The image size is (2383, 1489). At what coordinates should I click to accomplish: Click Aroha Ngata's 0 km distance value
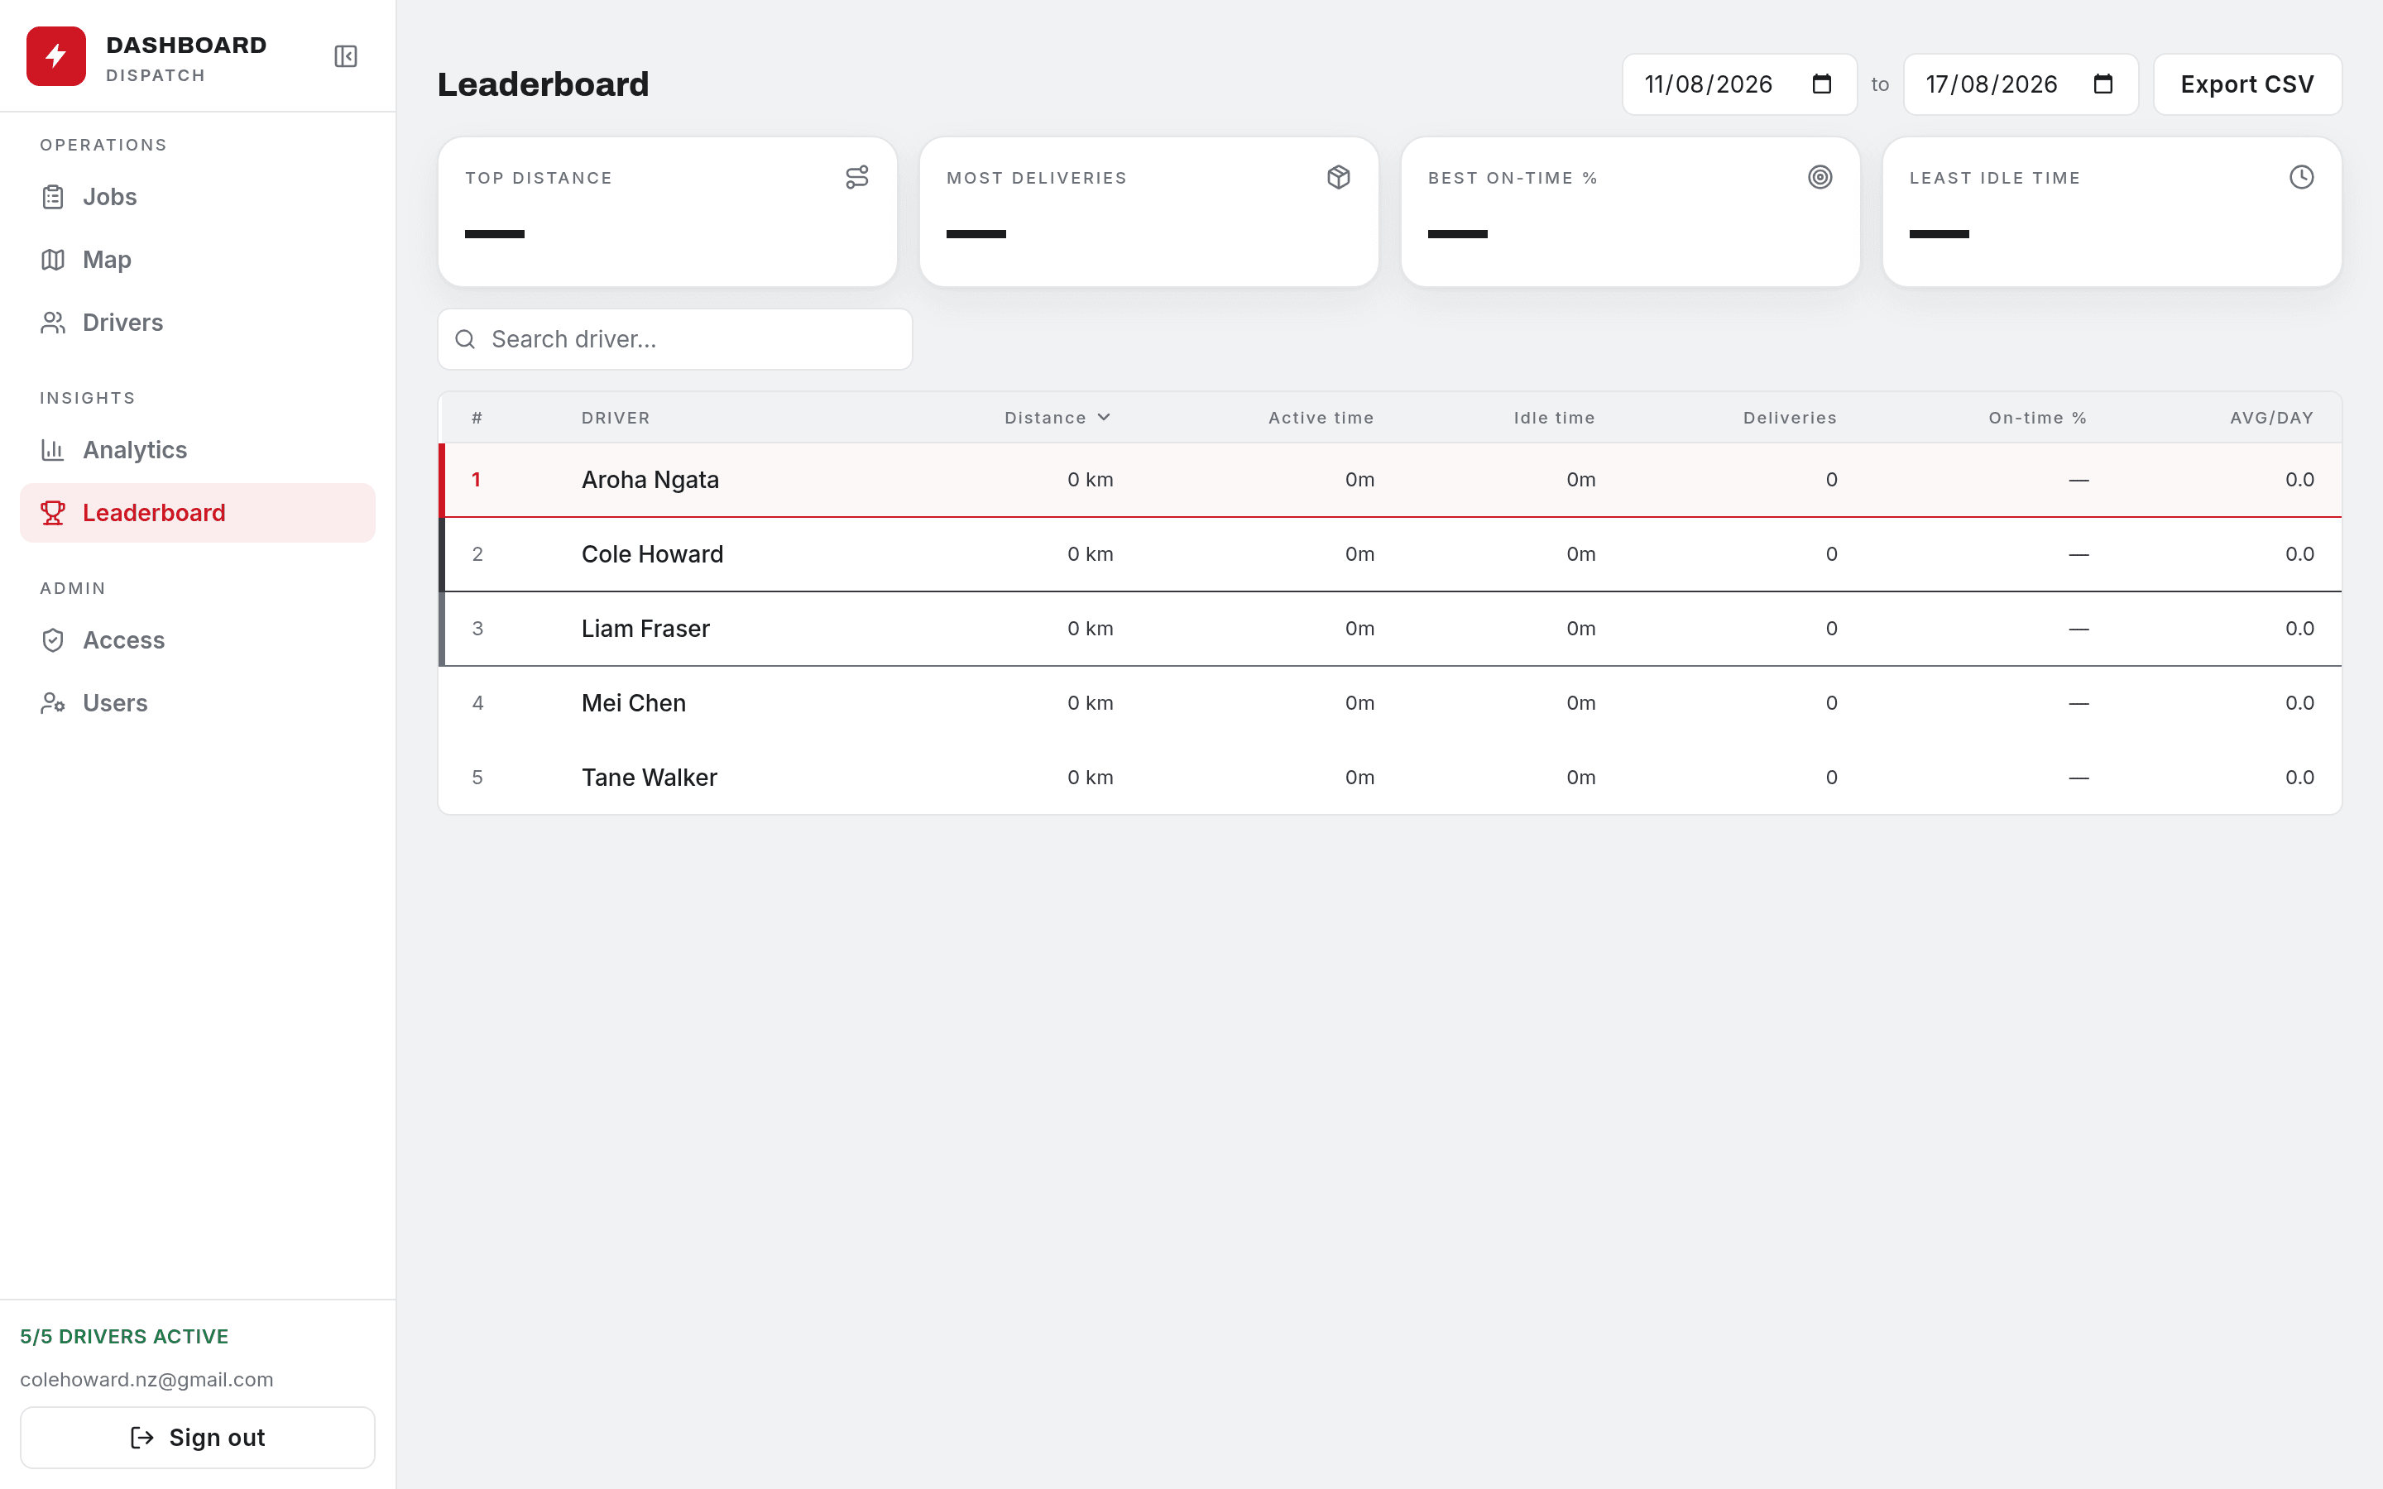[1090, 480]
